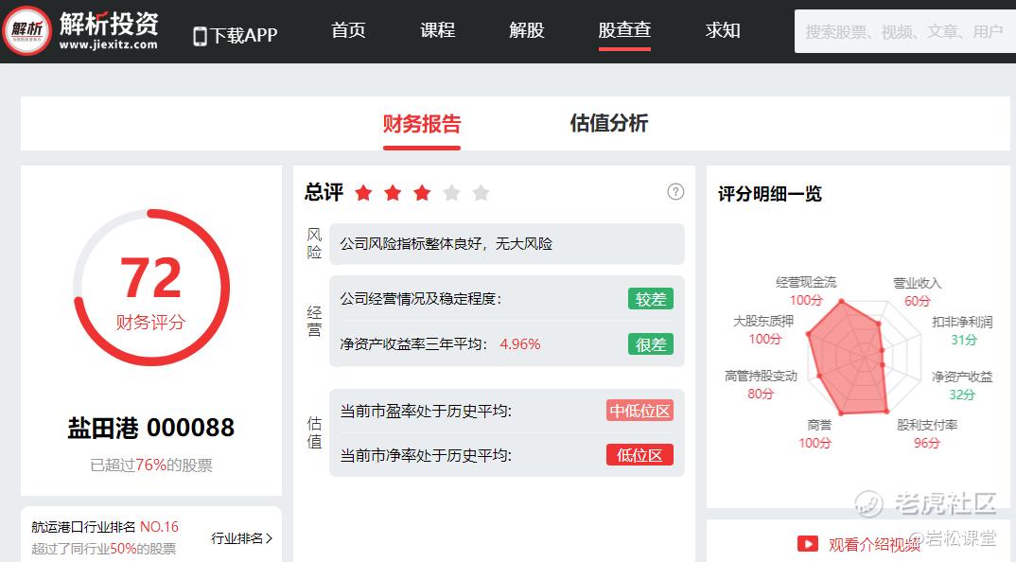Click the red video play icon
1016x562 pixels.
807,543
